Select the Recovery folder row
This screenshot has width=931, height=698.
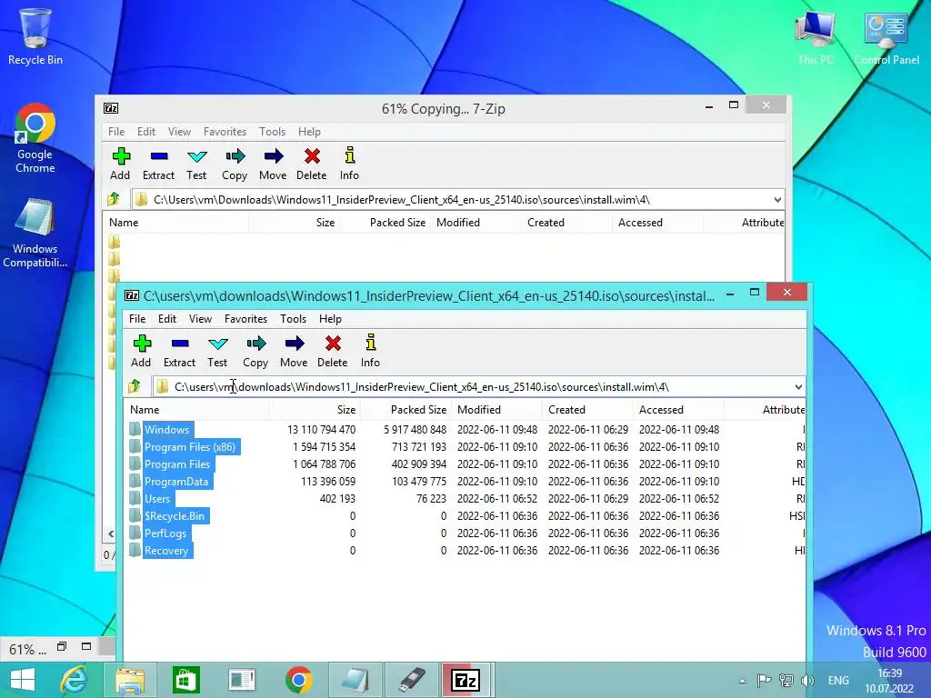[x=466, y=550]
